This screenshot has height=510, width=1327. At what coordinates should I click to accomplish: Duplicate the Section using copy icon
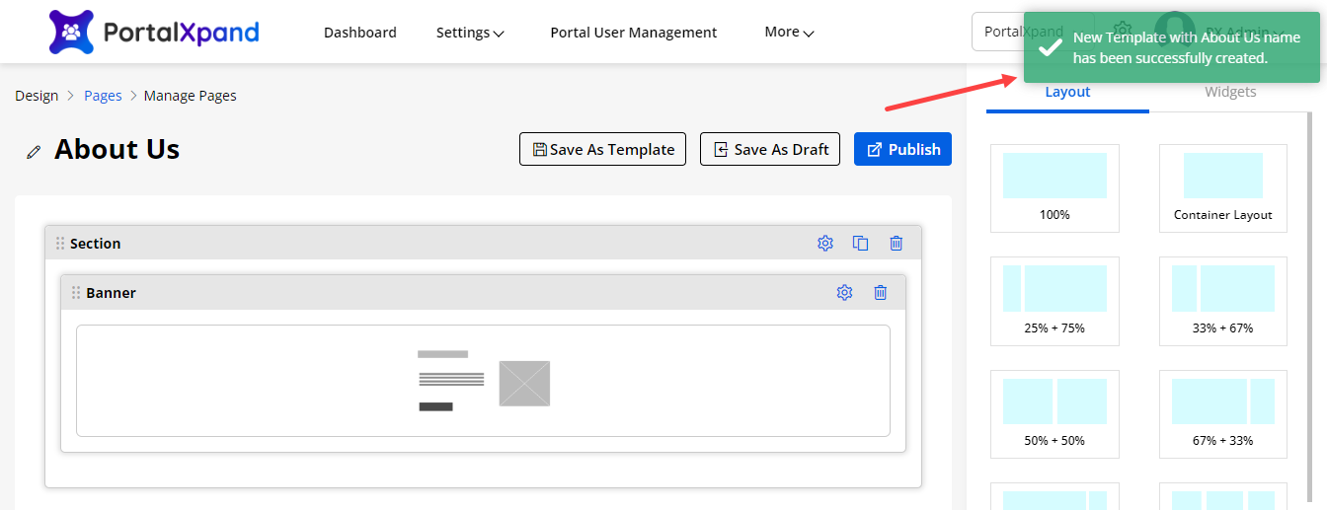pos(861,244)
